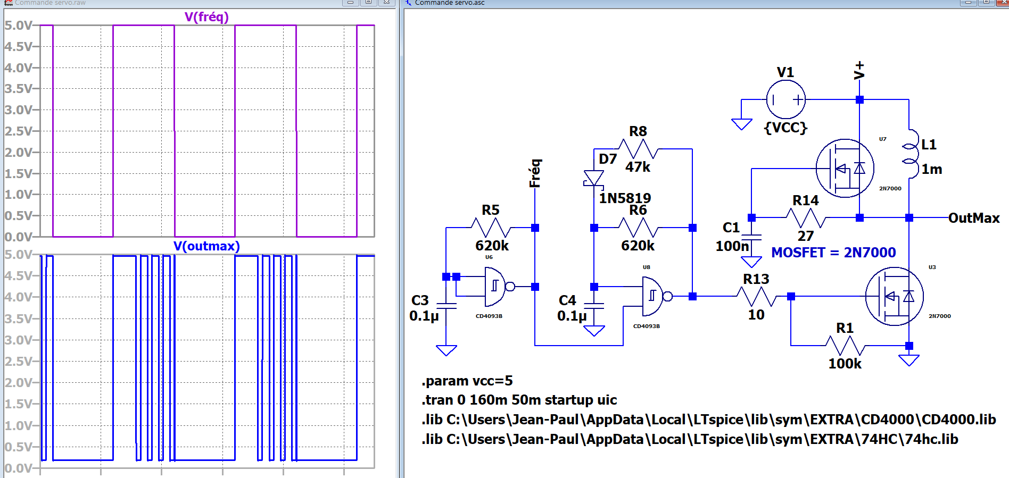This screenshot has height=478, width=1009.
Task: Click the C1 capacitor symbol
Action: [751, 237]
